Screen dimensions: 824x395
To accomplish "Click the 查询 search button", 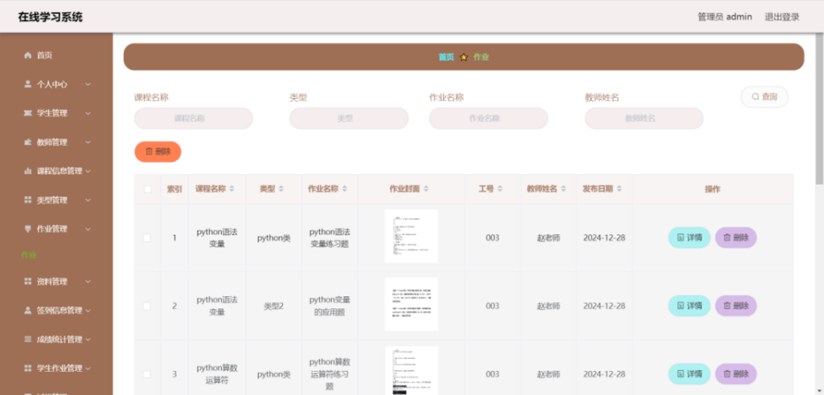I will pyautogui.click(x=764, y=96).
